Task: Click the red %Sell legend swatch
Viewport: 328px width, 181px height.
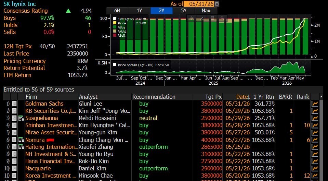Action: (115, 35)
